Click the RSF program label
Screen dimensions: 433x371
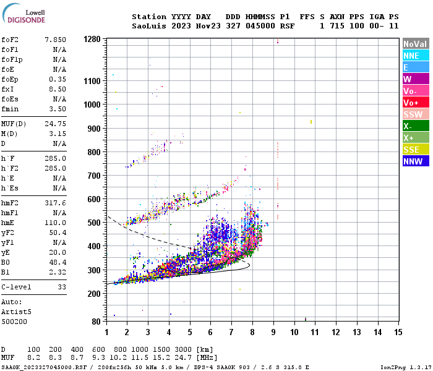(287, 26)
